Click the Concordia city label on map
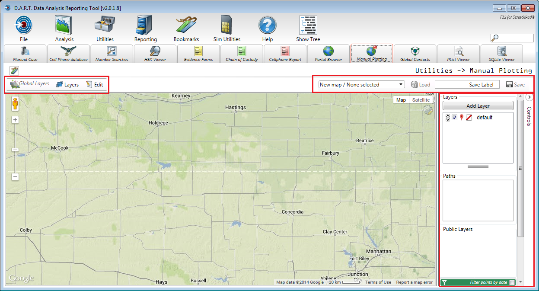This screenshot has height=291, width=539. (x=292, y=212)
